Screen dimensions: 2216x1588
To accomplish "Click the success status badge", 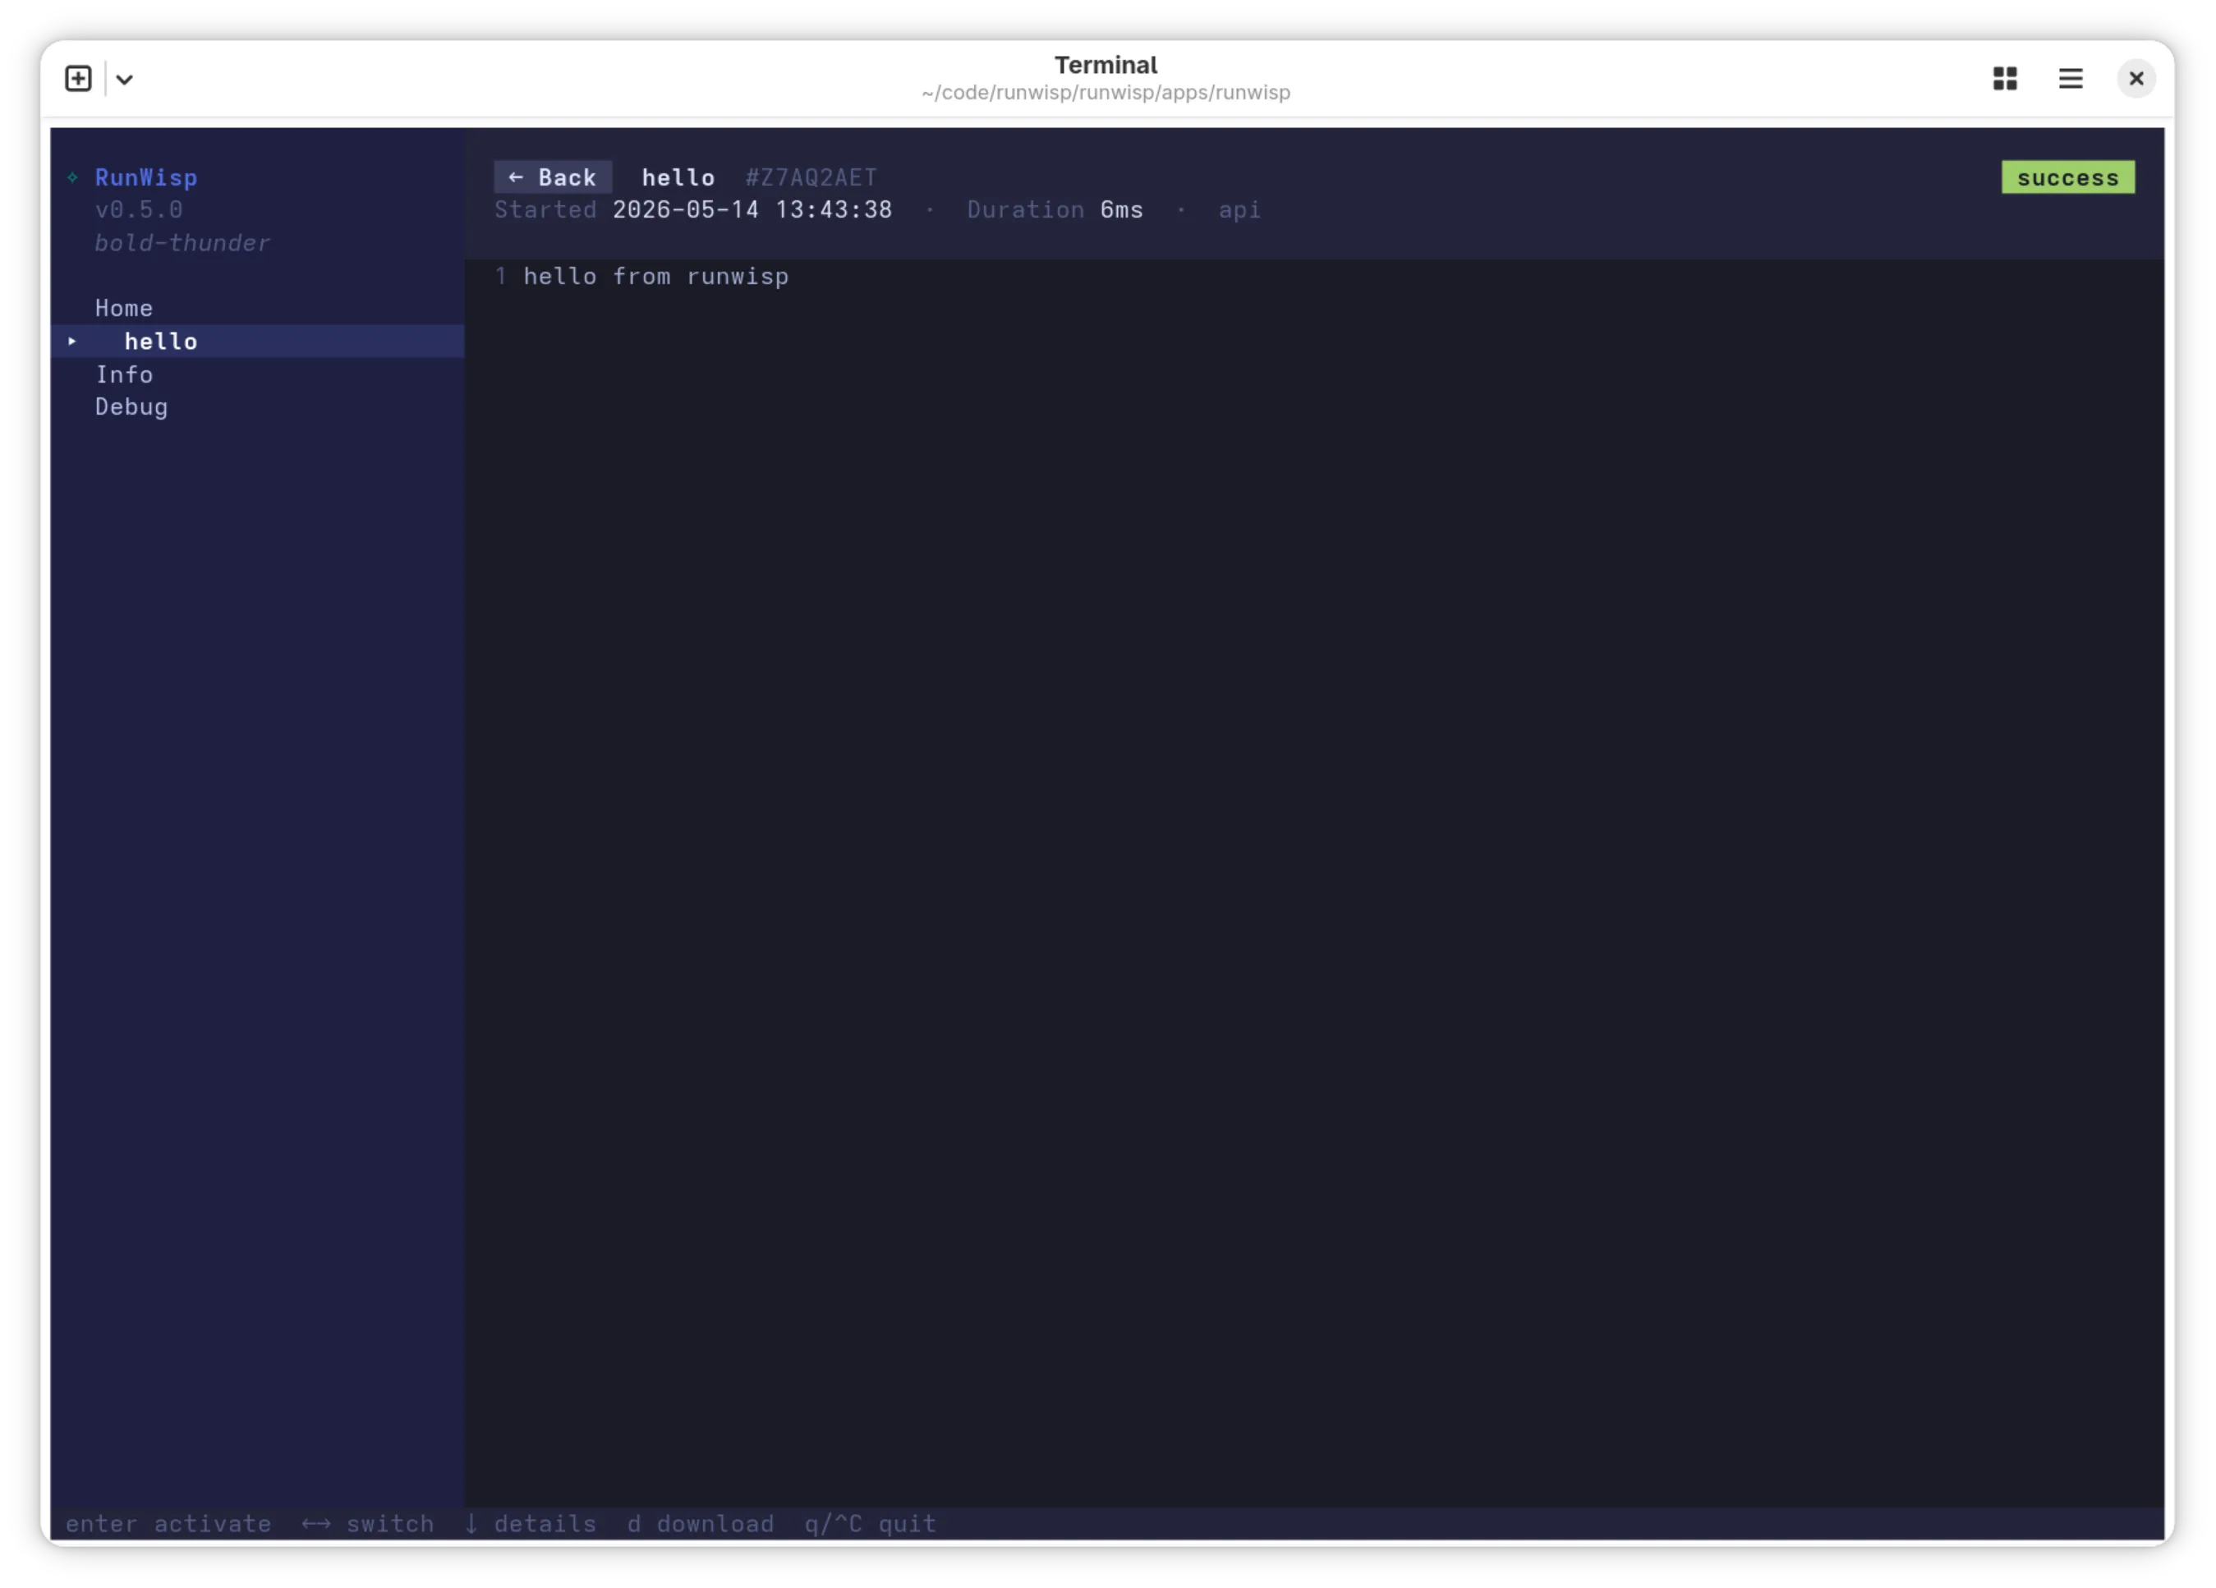I will click(2067, 177).
